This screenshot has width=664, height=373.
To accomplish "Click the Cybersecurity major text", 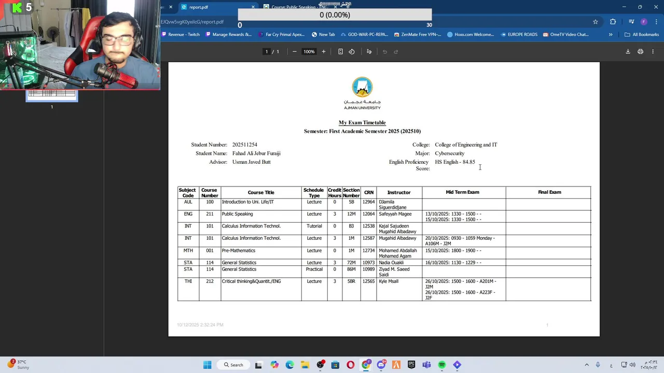I will 450,153.
